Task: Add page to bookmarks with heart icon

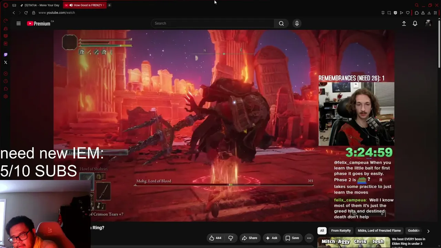Action: point(408,13)
